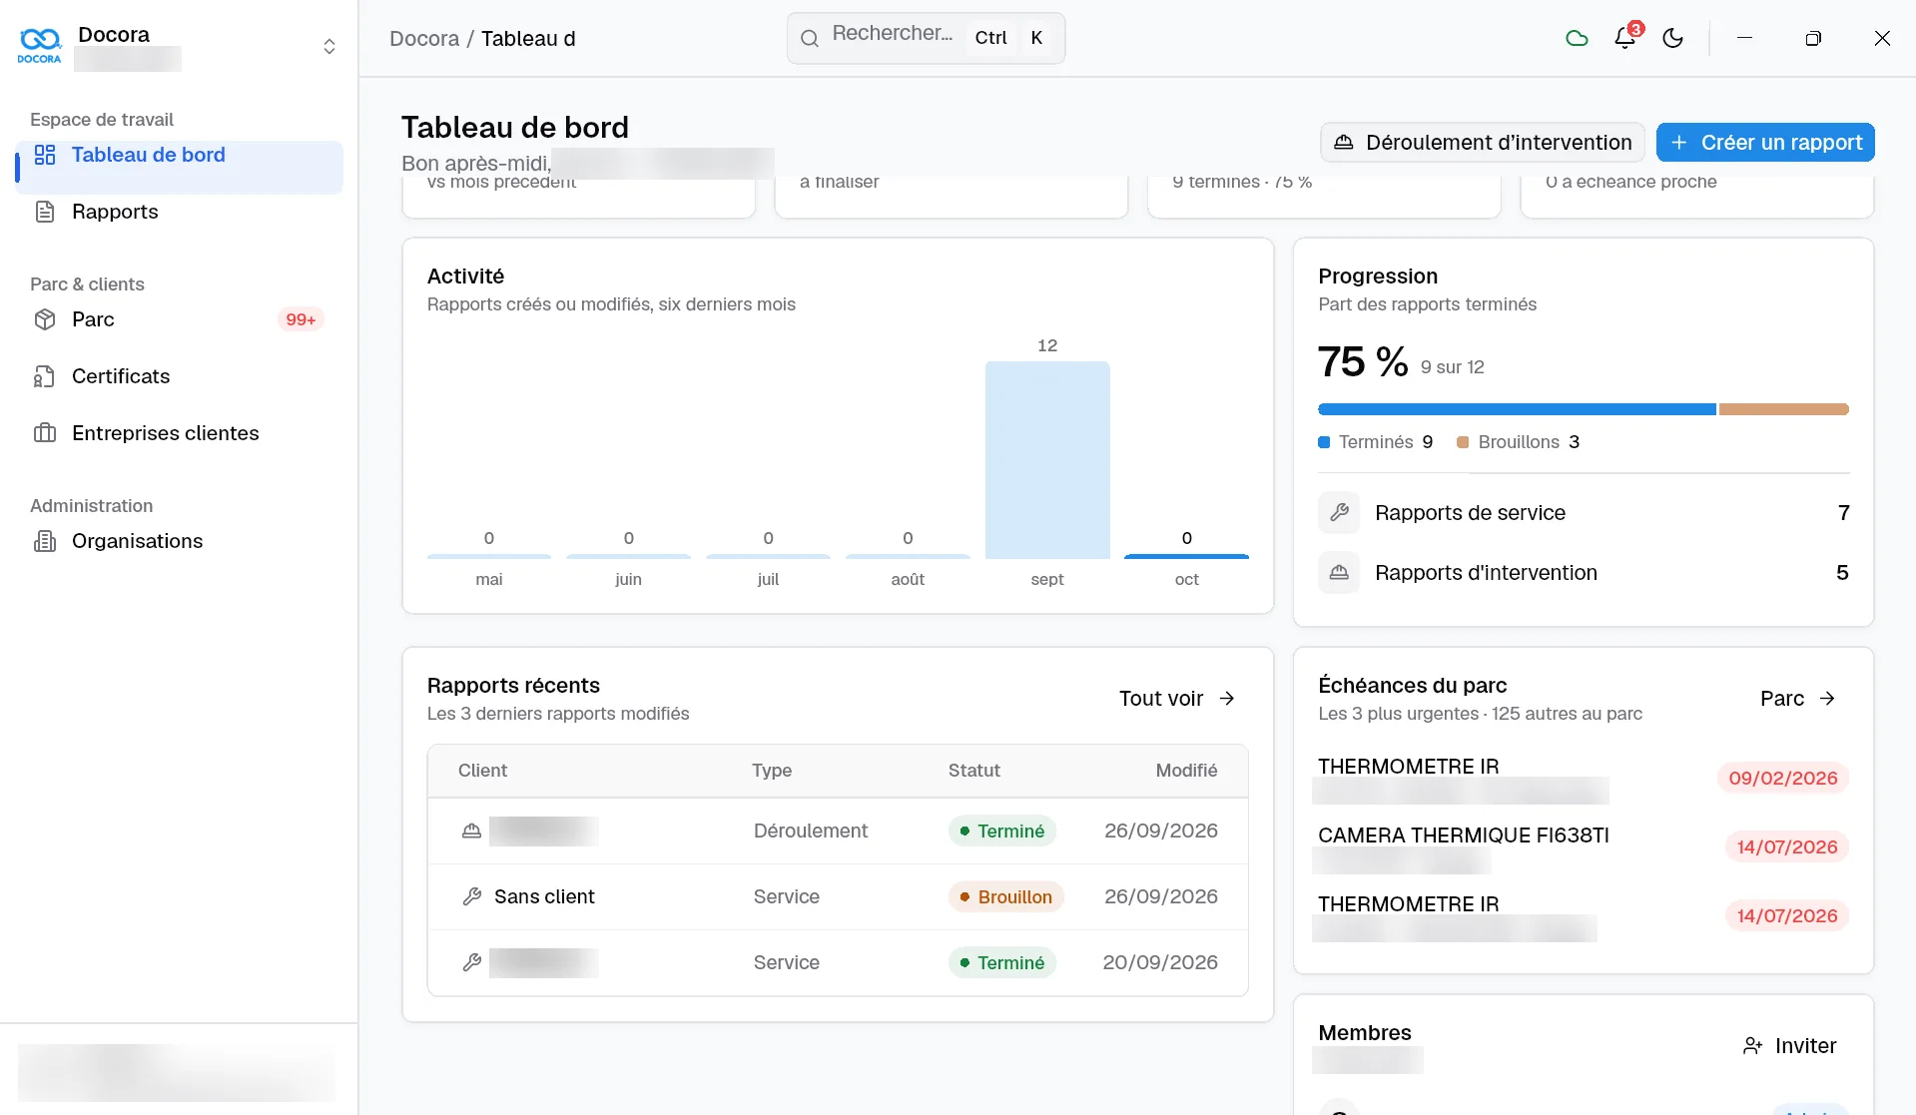Click the Inviter button in Membres
1916x1115 pixels.
click(x=1789, y=1046)
